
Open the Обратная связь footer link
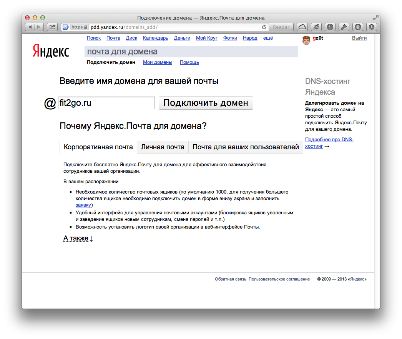231,279
